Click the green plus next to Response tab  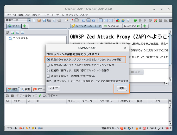(x=145, y=26)
